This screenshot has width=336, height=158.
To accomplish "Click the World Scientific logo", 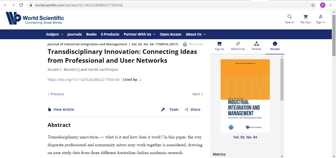I will point(35,19).
